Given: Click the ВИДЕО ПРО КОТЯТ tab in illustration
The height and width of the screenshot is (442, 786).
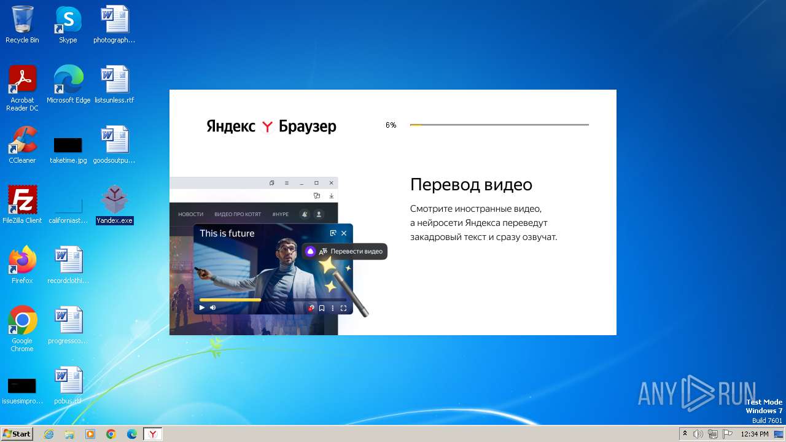Looking at the screenshot, I should pos(238,214).
